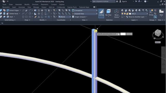Select the Shell solid editing tool
Screen dimensions: 166x93
pyautogui.click(x=10, y=17)
